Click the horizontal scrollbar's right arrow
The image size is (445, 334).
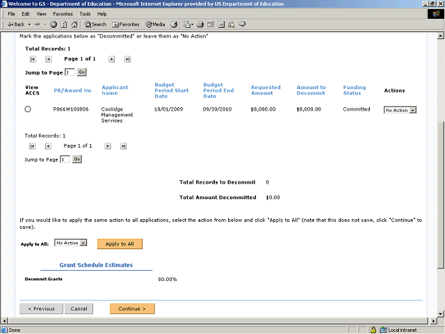click(x=432, y=321)
